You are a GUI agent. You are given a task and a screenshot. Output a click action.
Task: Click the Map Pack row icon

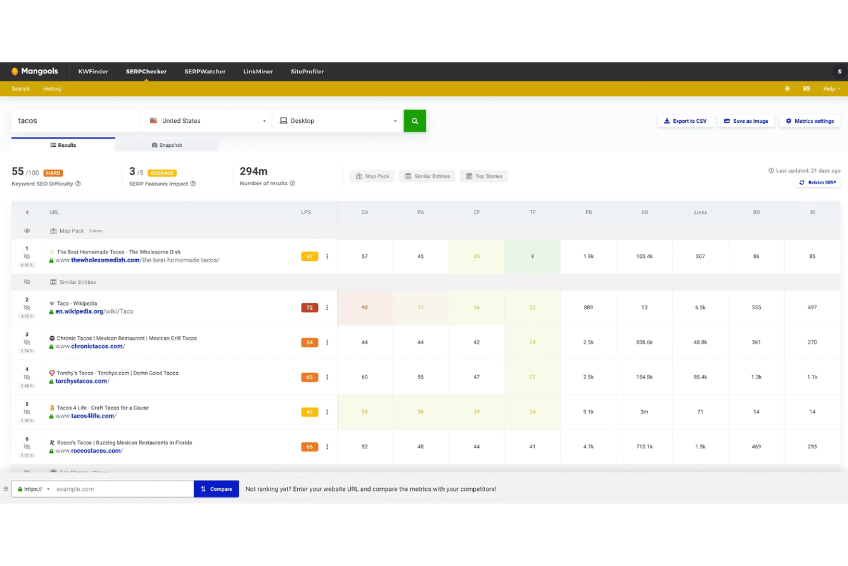click(x=53, y=231)
